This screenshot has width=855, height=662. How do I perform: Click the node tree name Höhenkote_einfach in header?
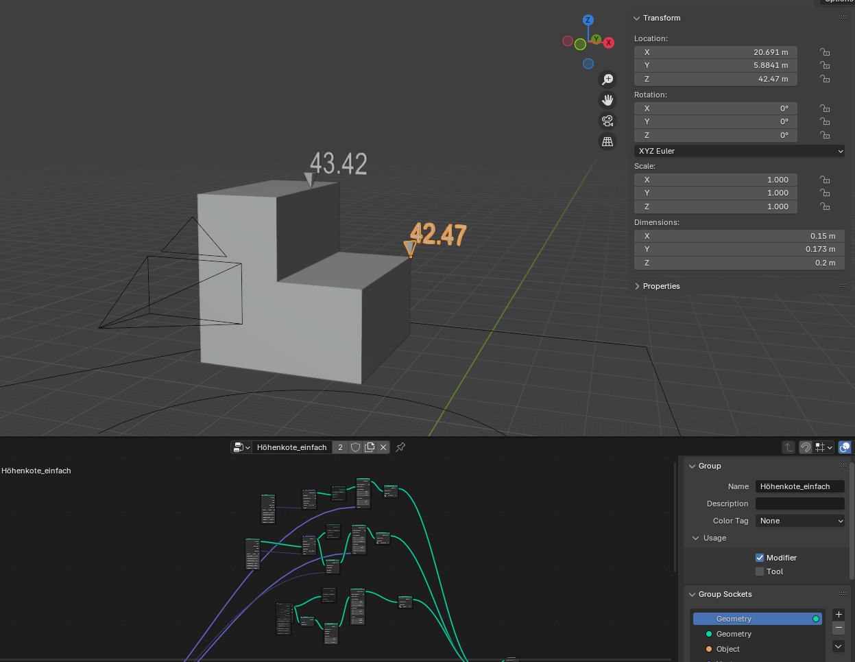[x=292, y=447]
